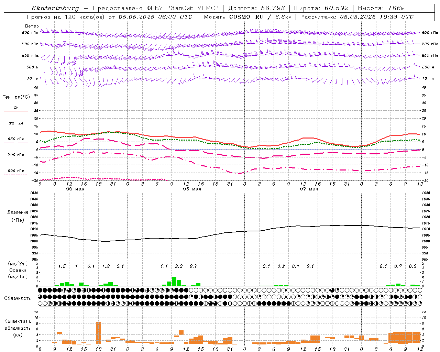The image size is (440, 352).
Task: Click the '1040' top pressure axis value on left
Action: [x=34, y=193]
